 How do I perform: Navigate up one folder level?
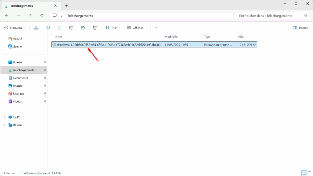pos(30,16)
